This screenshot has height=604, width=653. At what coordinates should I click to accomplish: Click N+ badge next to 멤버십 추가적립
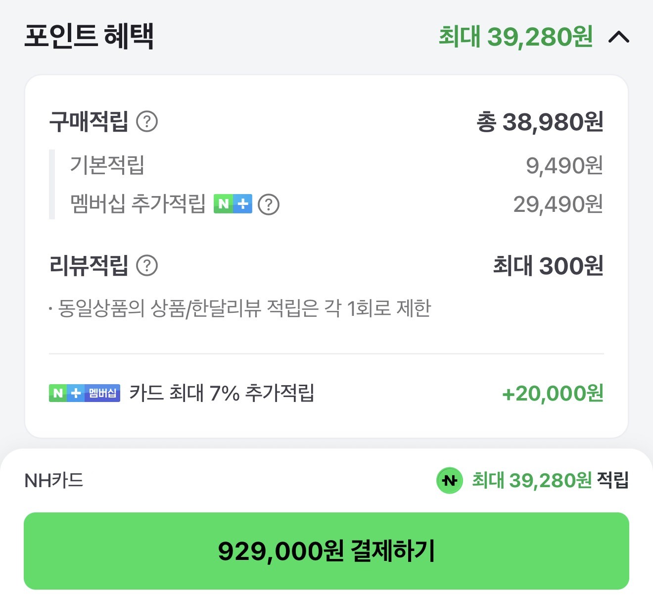click(x=233, y=204)
